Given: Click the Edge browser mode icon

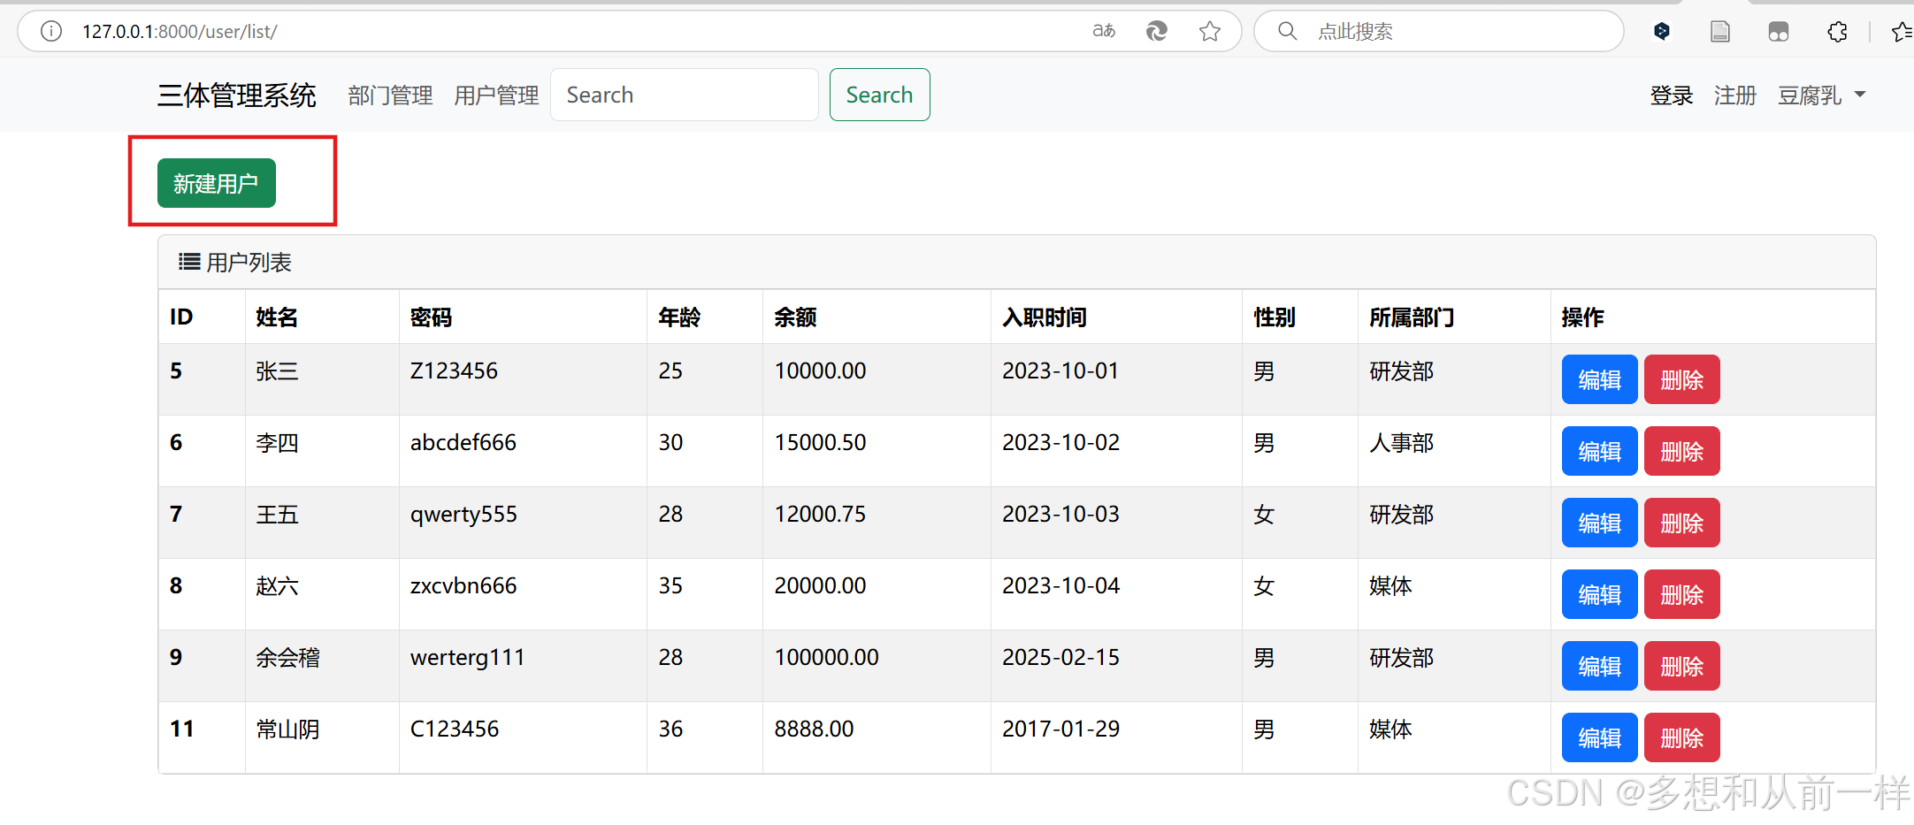Looking at the screenshot, I should pos(1157,32).
